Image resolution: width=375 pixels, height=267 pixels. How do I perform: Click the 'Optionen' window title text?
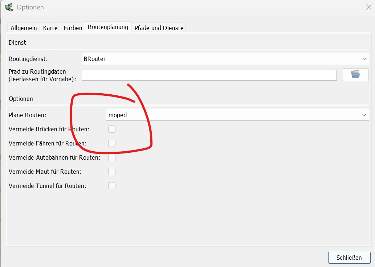tap(30, 7)
